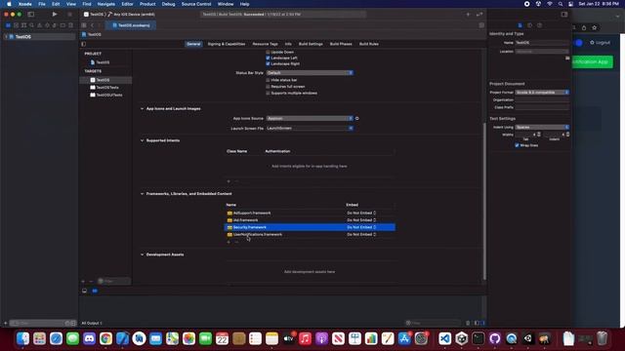The height and width of the screenshot is (351, 625).
Task: Switch to the Signing & Capabilities tab
Action: [x=227, y=44]
